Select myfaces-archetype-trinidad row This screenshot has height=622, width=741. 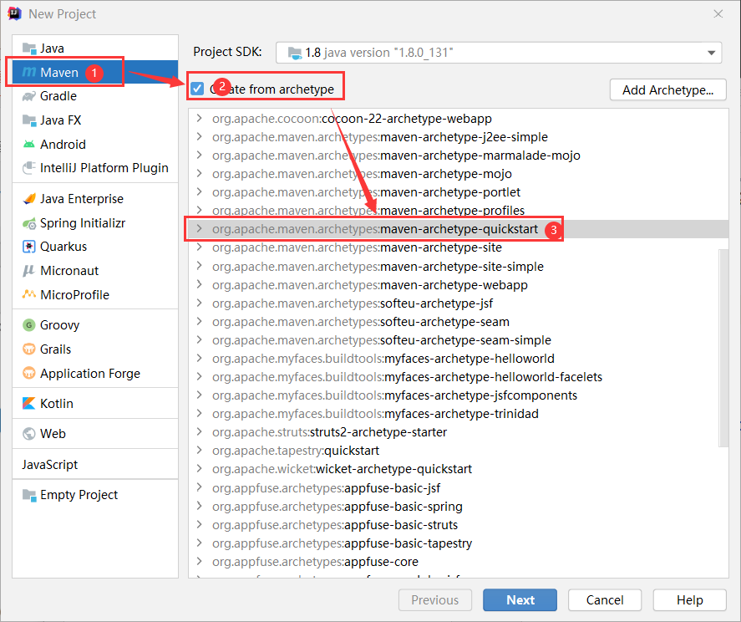[459, 413]
